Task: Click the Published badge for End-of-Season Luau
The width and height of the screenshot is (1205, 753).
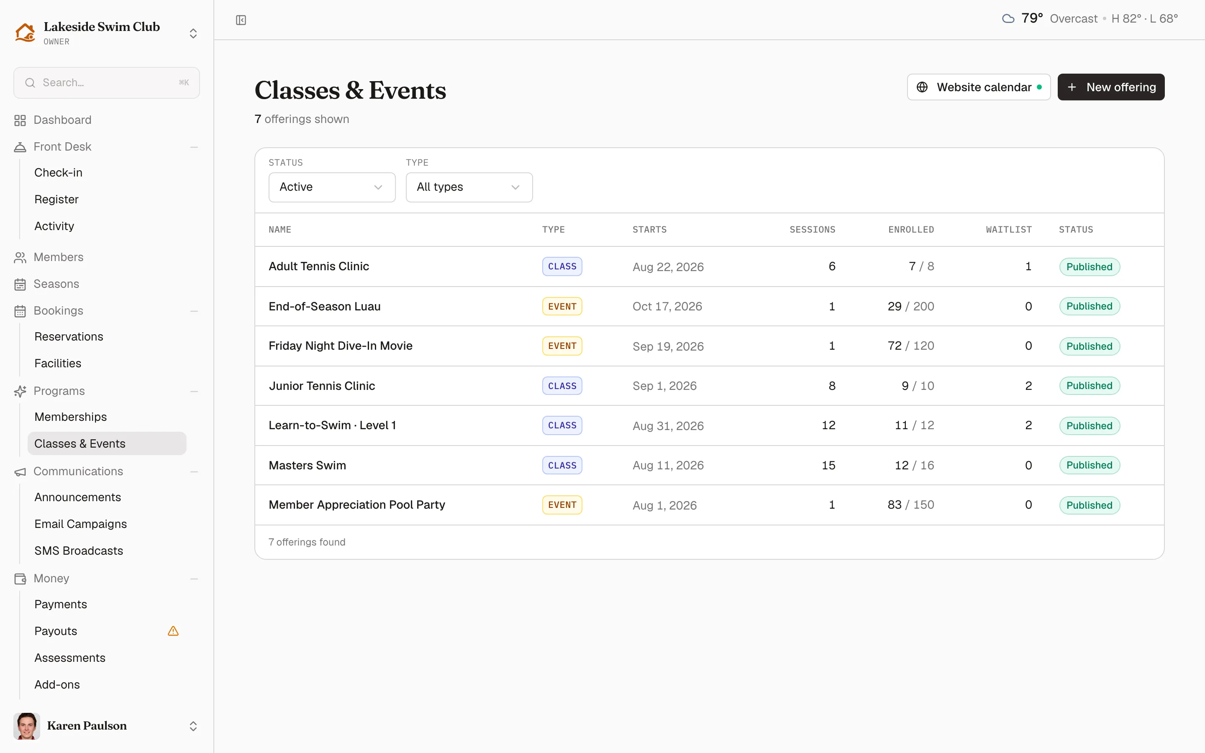Action: pos(1090,306)
